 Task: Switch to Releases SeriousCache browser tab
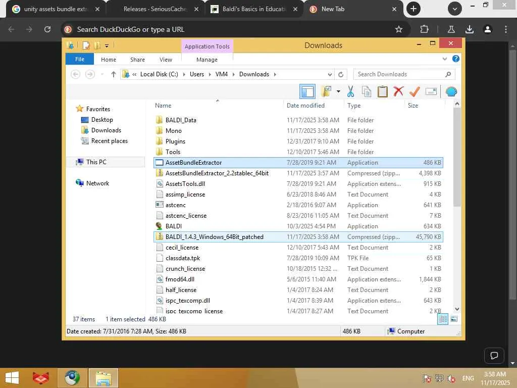coord(155,9)
